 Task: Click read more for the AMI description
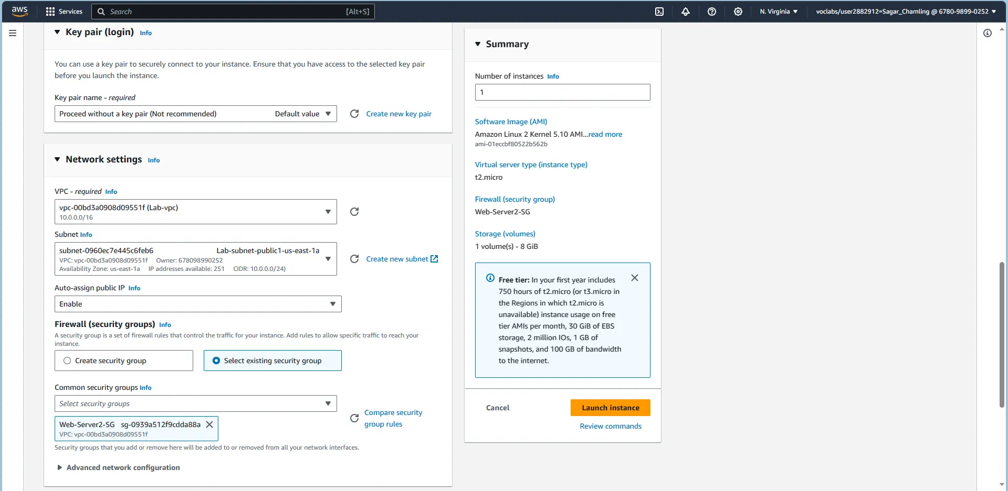coord(605,134)
